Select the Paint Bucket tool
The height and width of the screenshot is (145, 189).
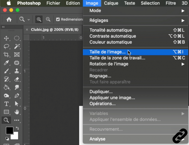tap(6, 87)
